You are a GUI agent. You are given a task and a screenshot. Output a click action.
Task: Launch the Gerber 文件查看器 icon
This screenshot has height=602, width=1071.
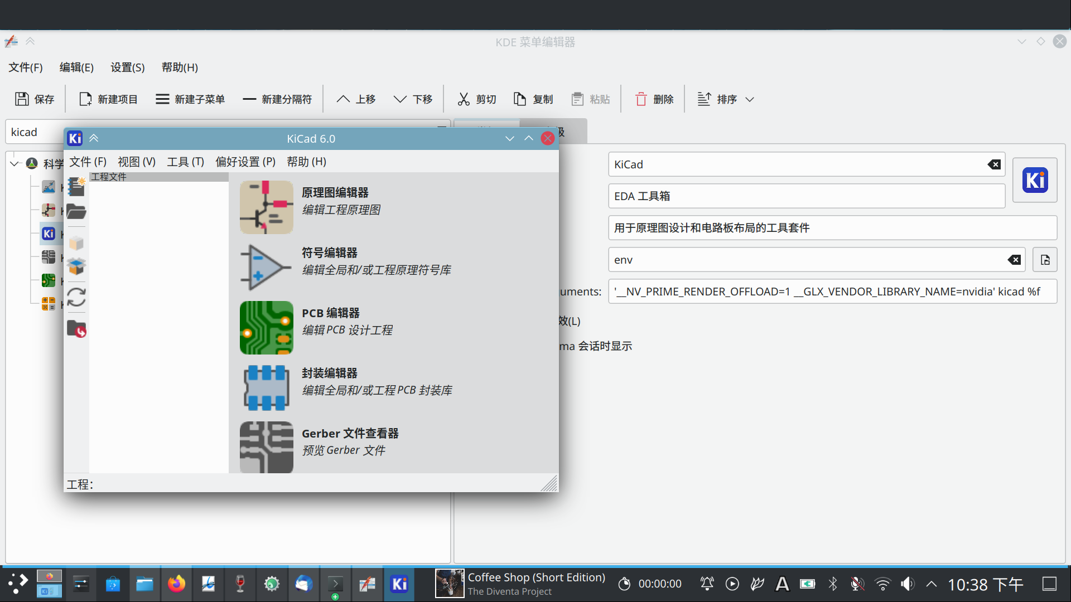point(267,447)
